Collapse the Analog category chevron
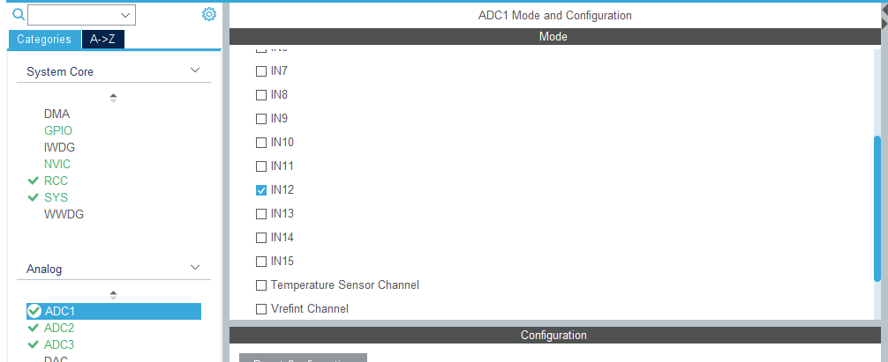This screenshot has width=888, height=362. 195,268
